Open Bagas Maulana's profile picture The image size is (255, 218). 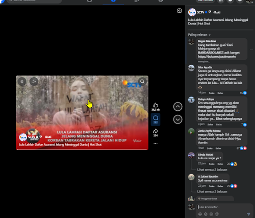pyautogui.click(x=191, y=41)
